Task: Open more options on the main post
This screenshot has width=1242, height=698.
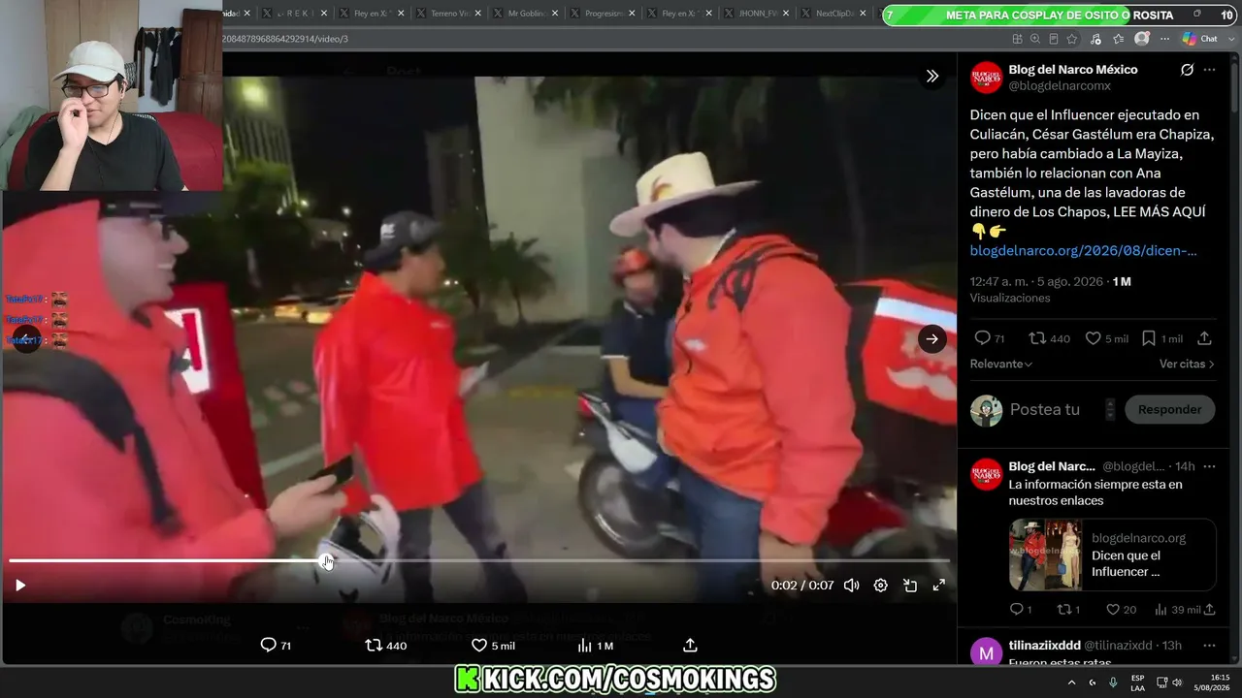Action: 1209,70
